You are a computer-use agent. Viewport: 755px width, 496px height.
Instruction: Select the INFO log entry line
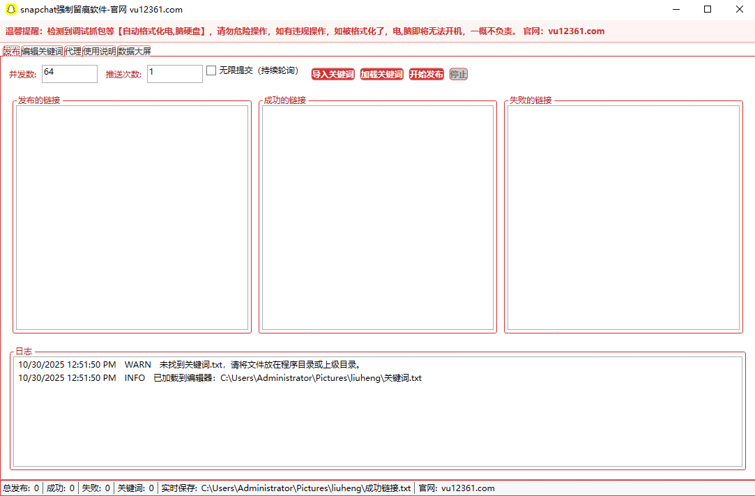click(x=220, y=378)
